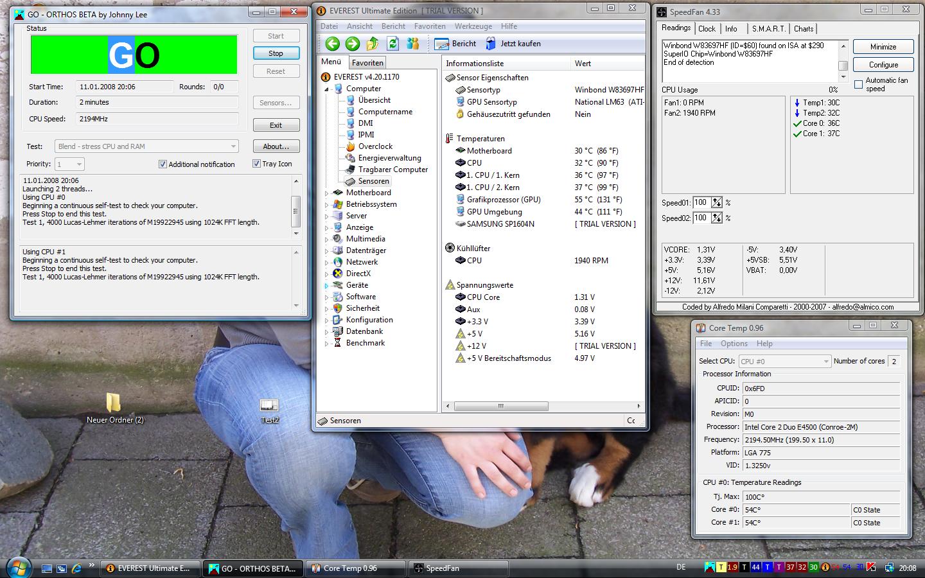Click the Temperaturen thermometer icon in EVEREST list

click(450, 139)
